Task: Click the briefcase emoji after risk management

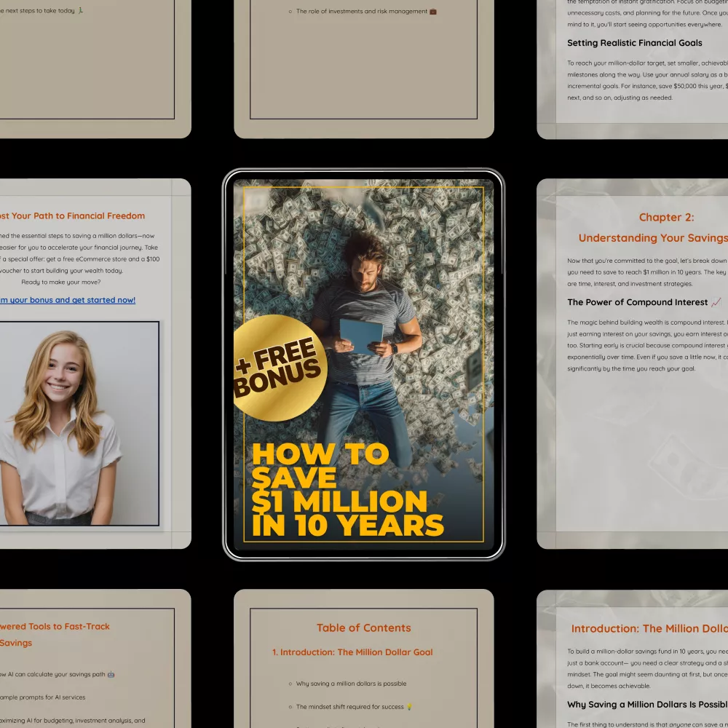Action: (x=433, y=12)
